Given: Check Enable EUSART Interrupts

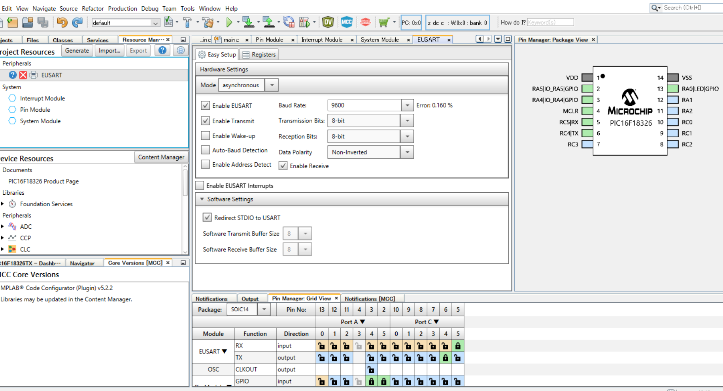Looking at the screenshot, I should coord(200,186).
